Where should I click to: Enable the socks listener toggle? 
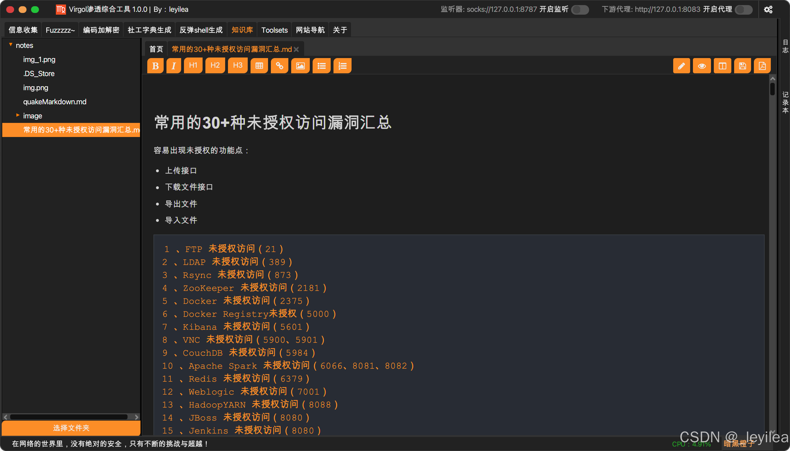click(x=580, y=10)
